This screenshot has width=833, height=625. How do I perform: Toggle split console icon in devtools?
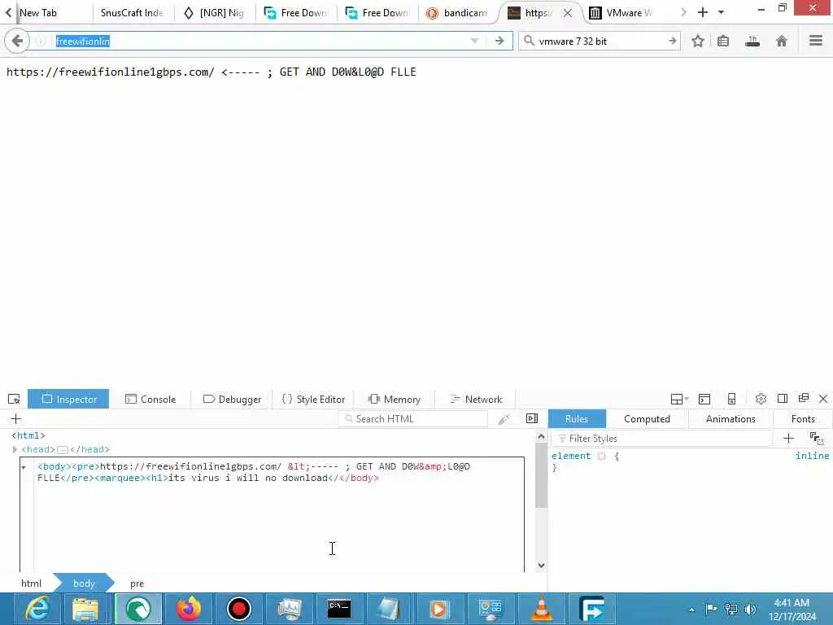click(x=704, y=399)
